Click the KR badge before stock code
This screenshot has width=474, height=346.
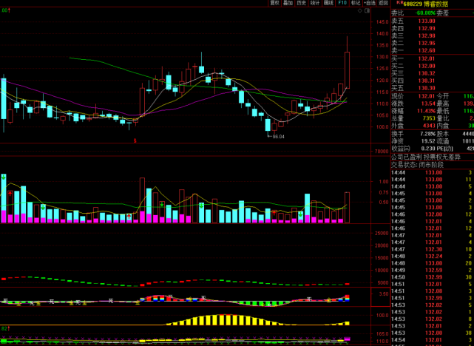399,2
